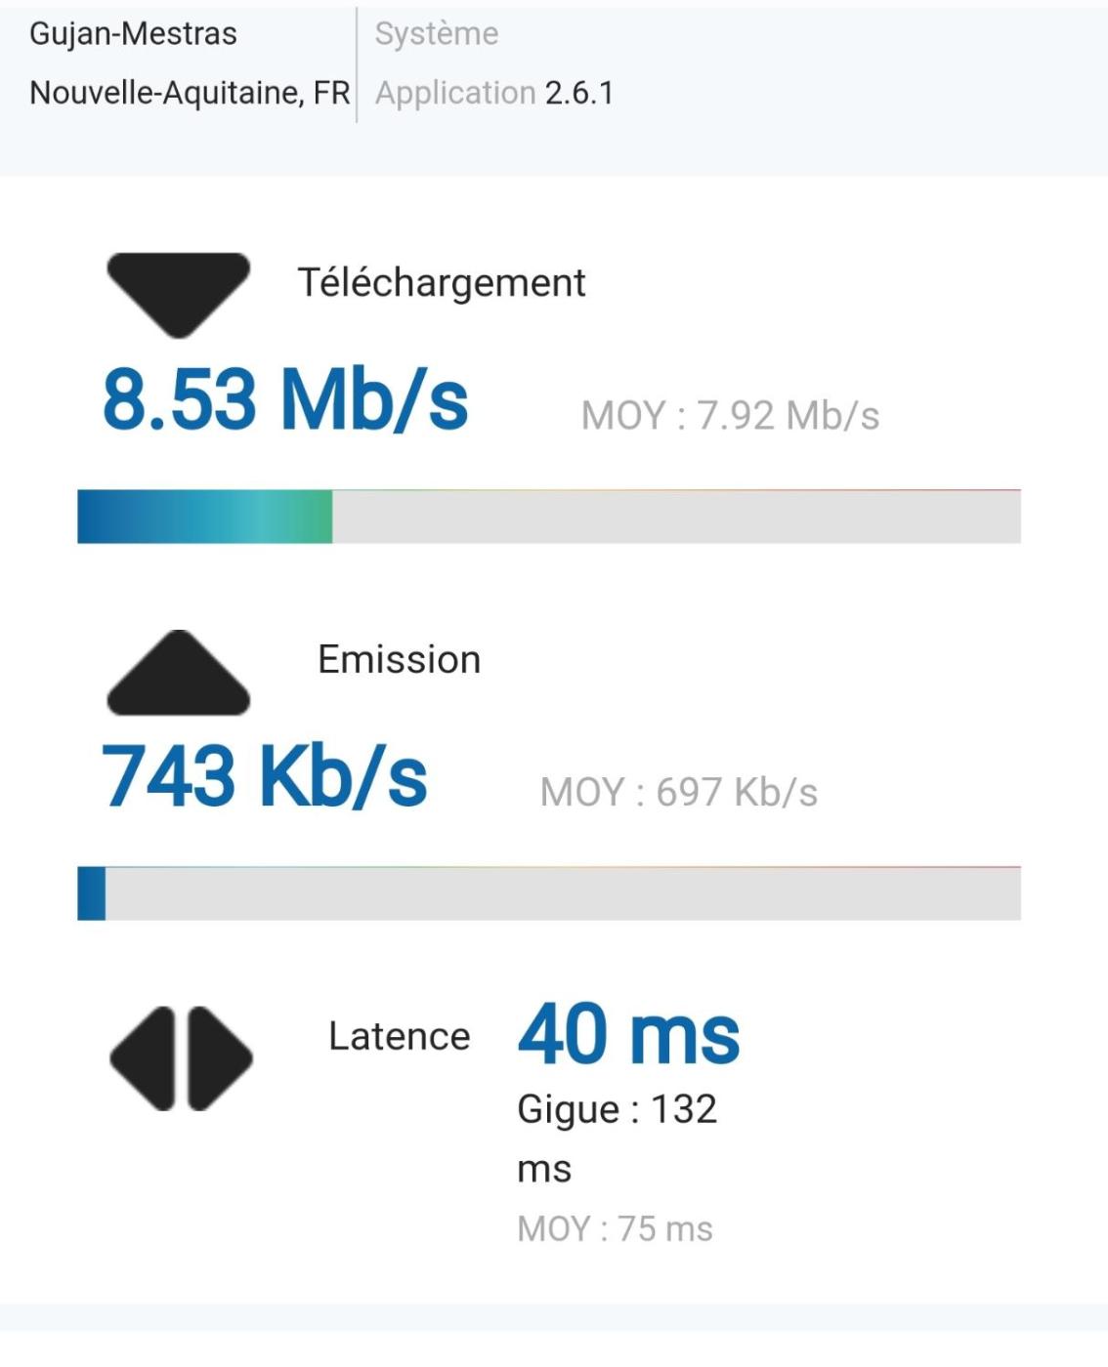Select the Téléchargement label

[441, 283]
